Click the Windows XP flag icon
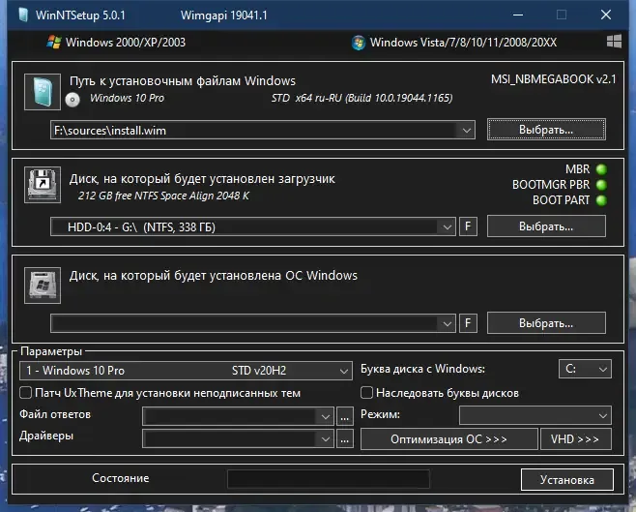Viewport: 636px width, 512px height. click(54, 43)
